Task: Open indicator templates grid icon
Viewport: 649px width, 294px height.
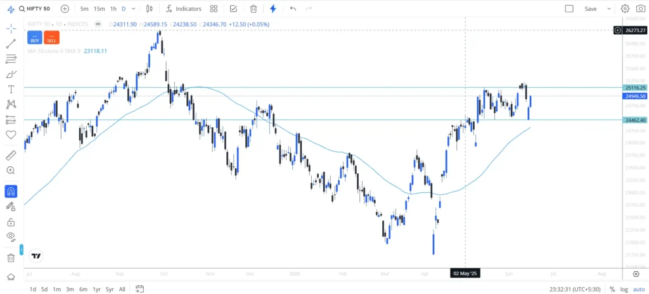Action: click(214, 9)
